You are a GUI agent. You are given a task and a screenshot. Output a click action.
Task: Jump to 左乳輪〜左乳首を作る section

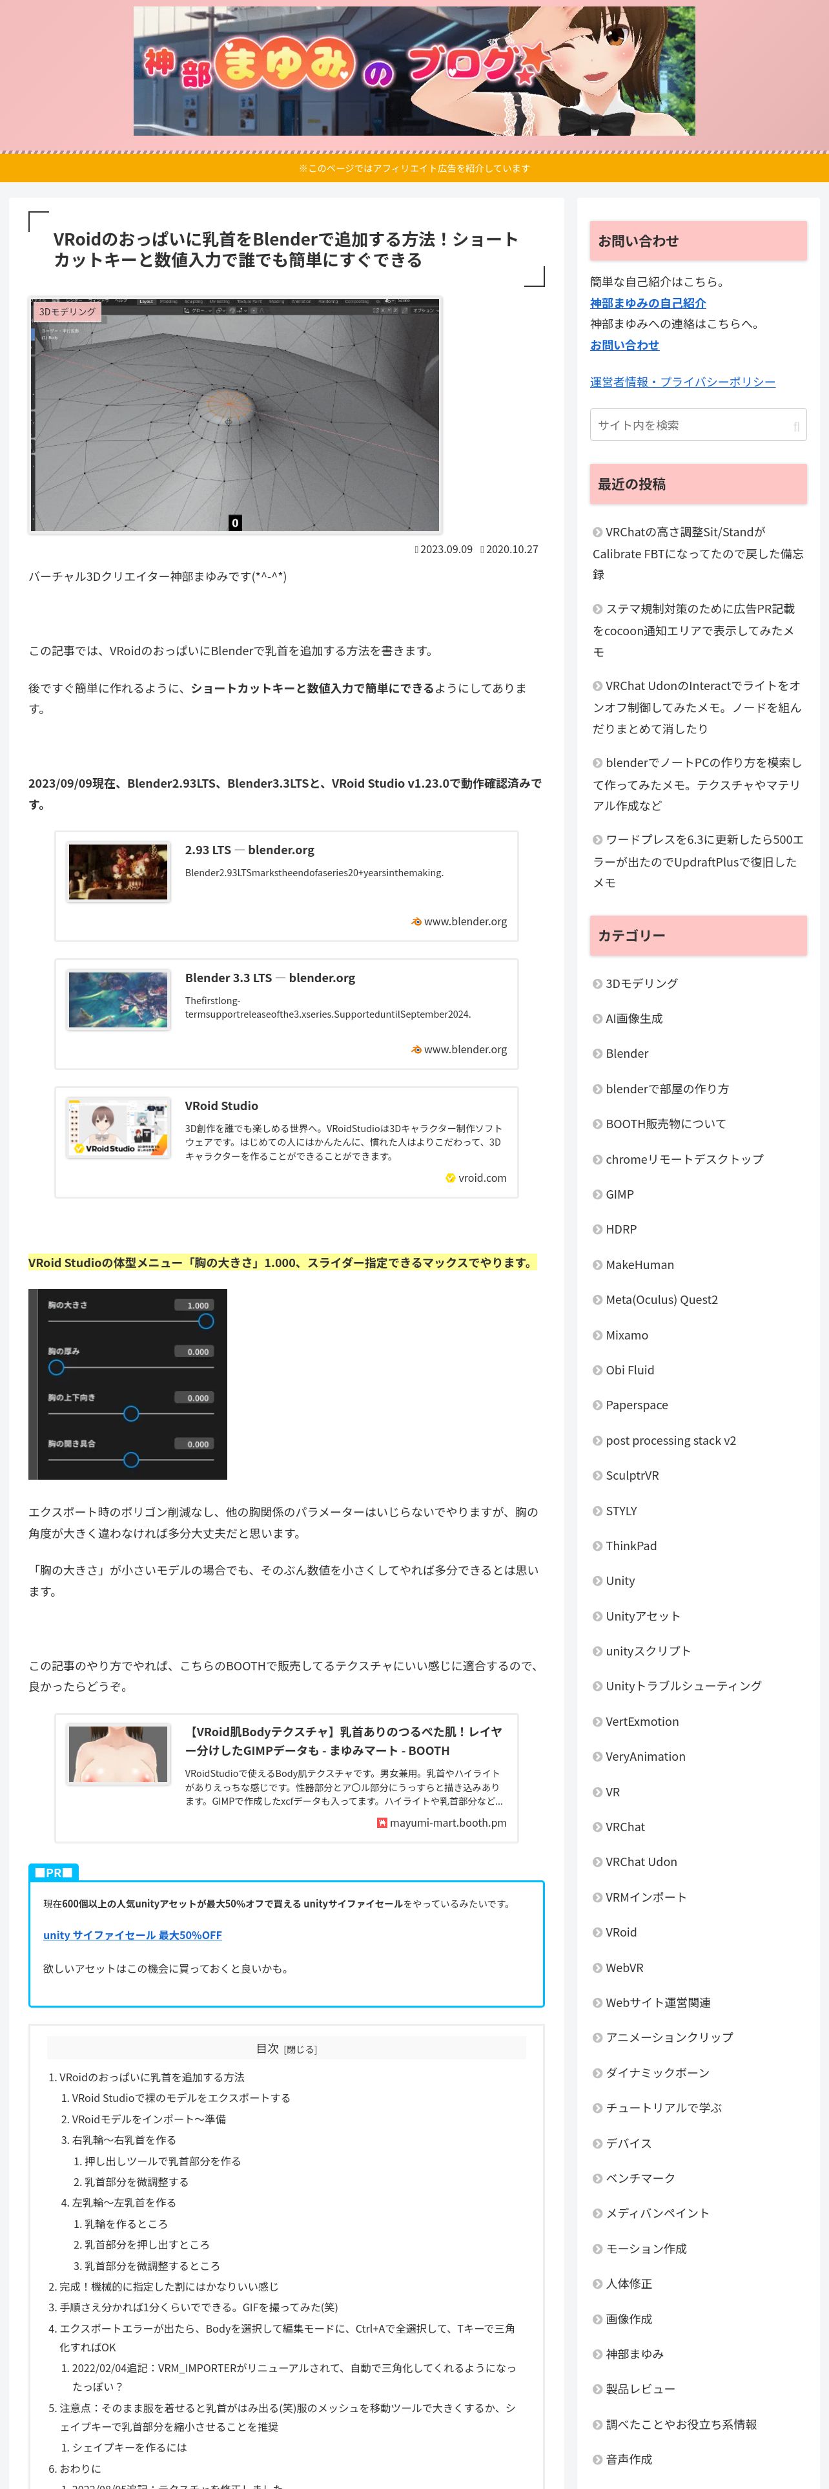(x=123, y=2203)
